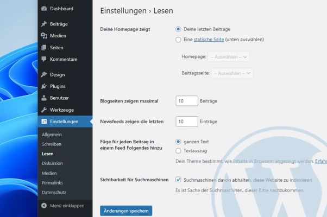327x217 pixels.
Task: Open the Beitragsseite 'Auswählen' dropdown
Action: coord(232,73)
